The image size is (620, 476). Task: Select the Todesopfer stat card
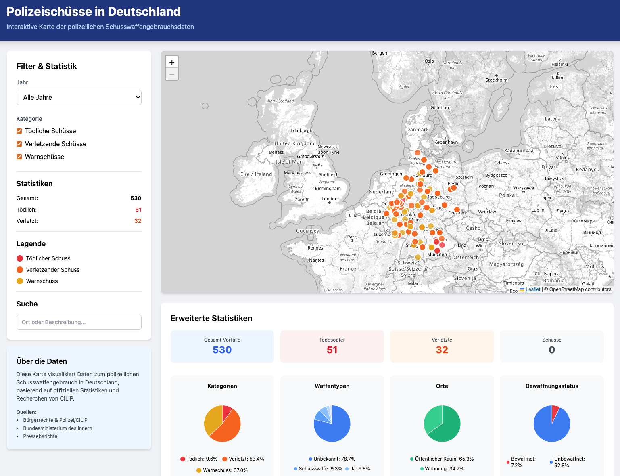(x=332, y=346)
